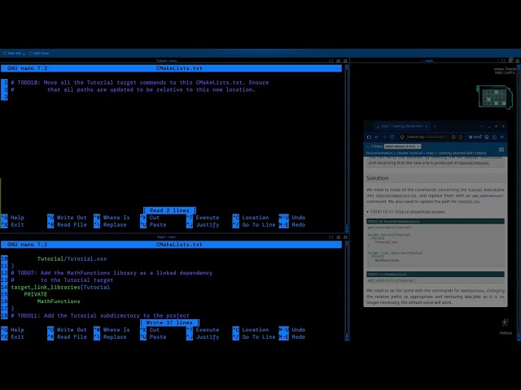Click the 'MathFunctions' line in bottom editor
This screenshot has height=390, width=521.
tap(59, 301)
